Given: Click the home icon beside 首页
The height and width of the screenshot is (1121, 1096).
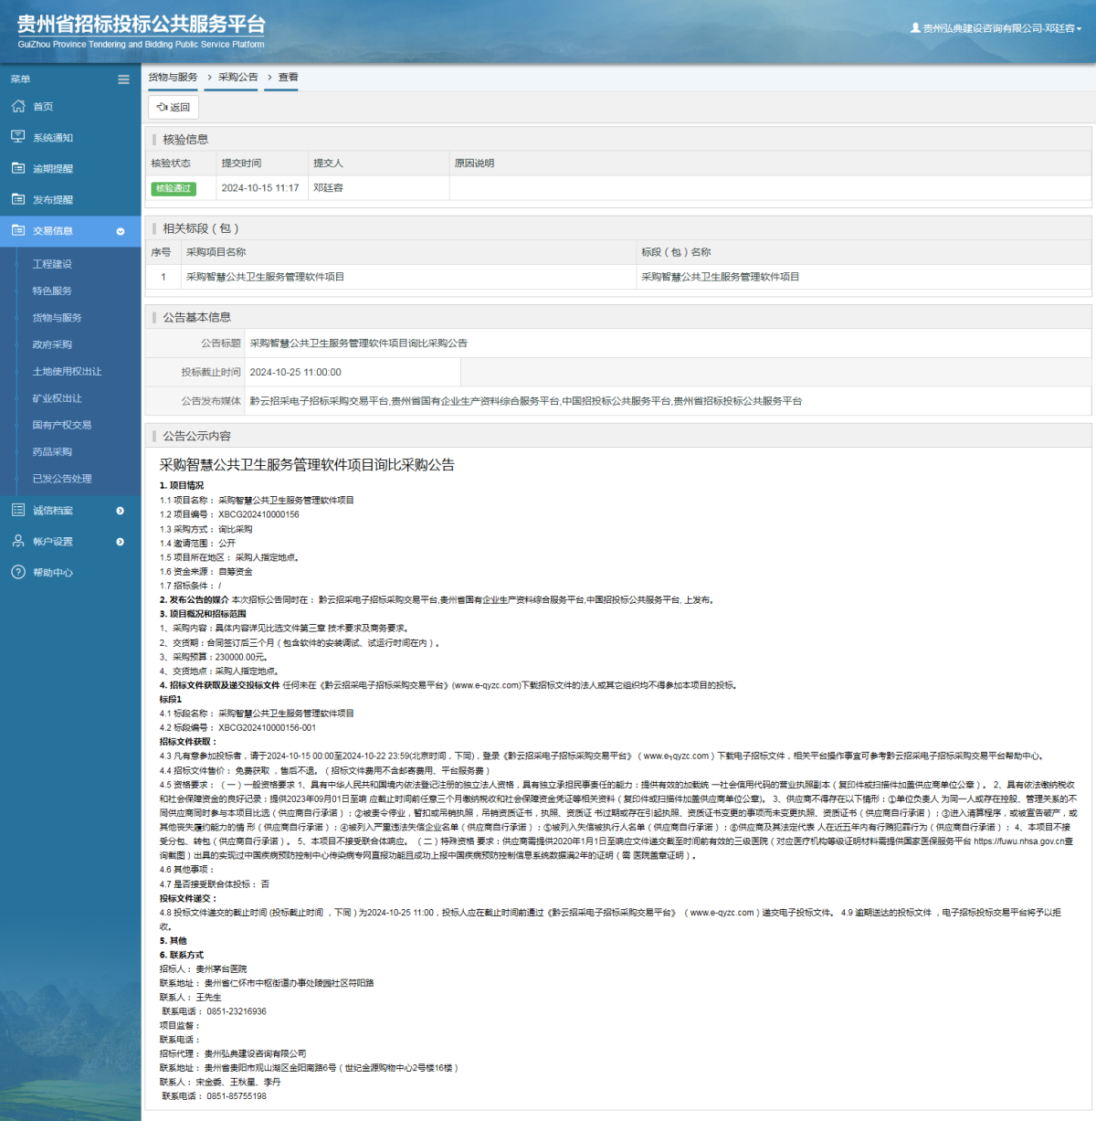Looking at the screenshot, I should (x=18, y=106).
